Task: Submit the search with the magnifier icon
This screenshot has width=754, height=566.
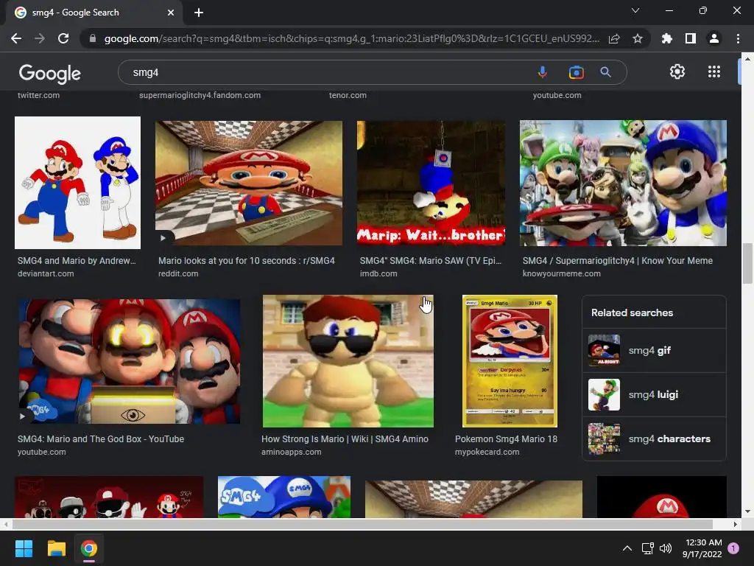Action: pos(605,72)
